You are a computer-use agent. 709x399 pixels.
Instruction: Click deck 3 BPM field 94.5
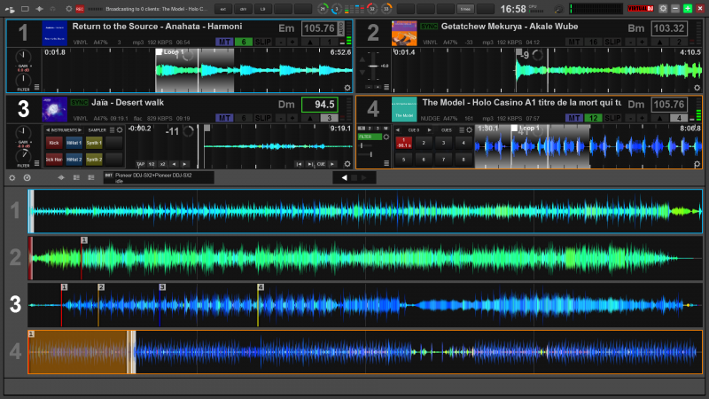pos(320,105)
